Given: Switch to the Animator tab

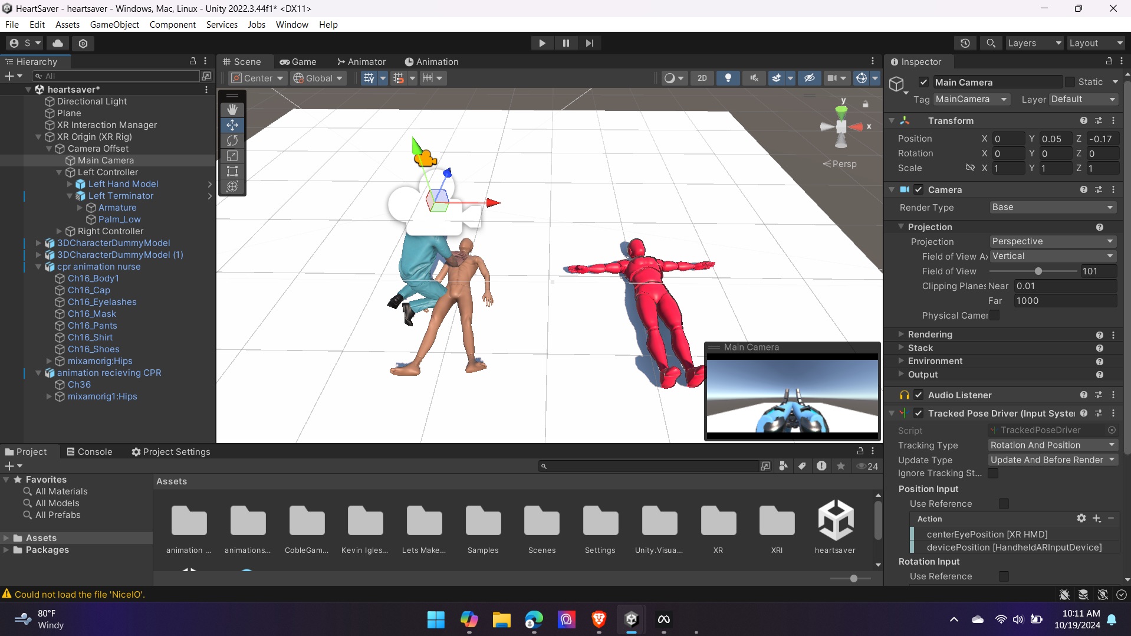Looking at the screenshot, I should pyautogui.click(x=361, y=61).
